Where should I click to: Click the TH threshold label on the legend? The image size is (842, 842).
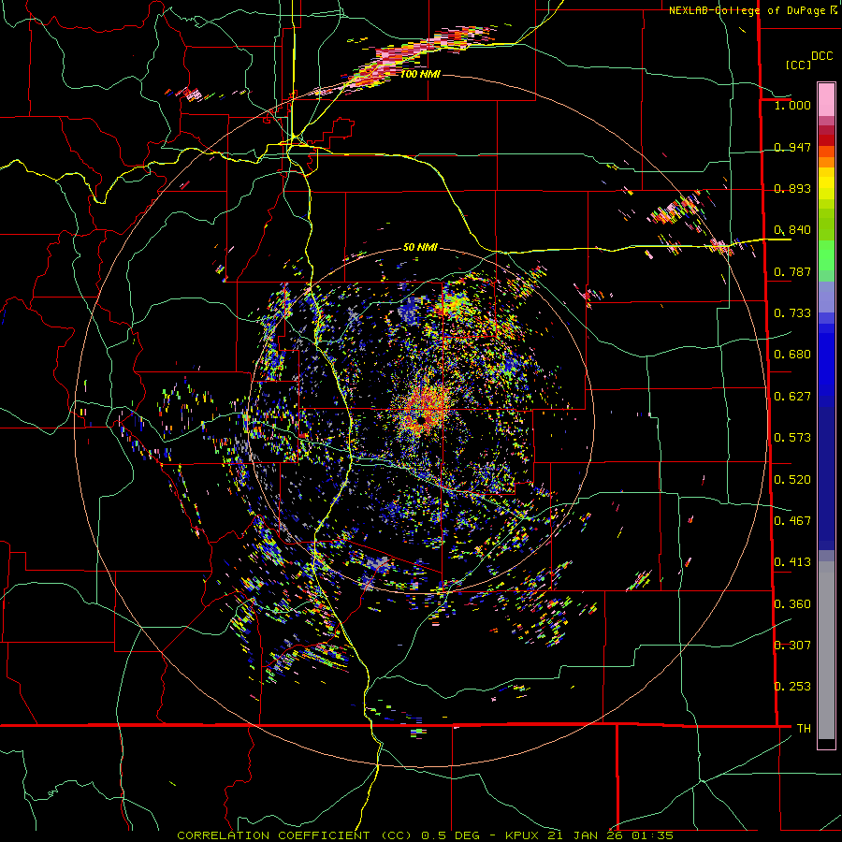[x=804, y=729]
